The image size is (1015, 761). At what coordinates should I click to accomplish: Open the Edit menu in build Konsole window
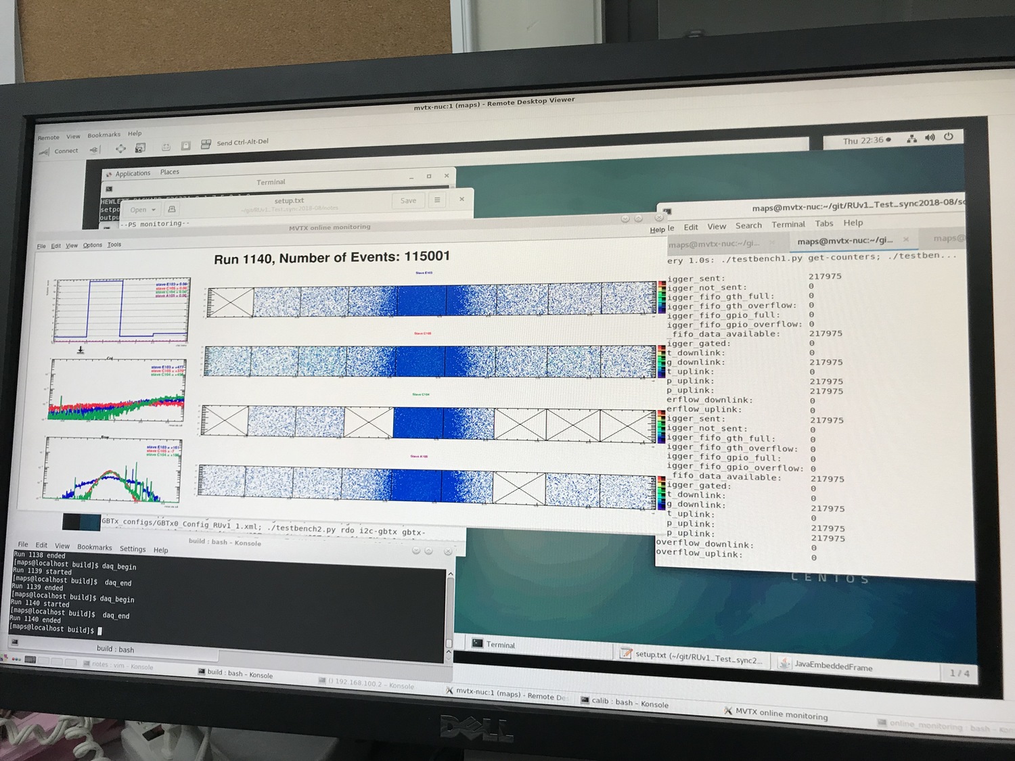(41, 545)
